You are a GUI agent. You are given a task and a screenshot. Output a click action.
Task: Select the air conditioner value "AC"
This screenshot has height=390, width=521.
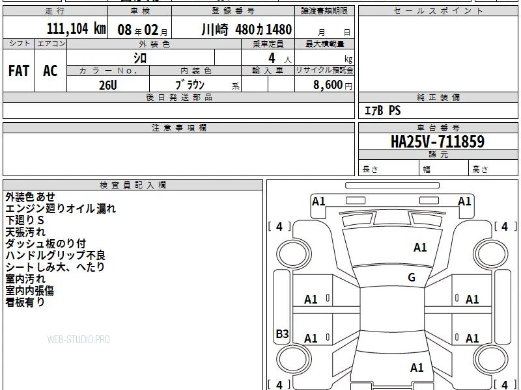pyautogui.click(x=51, y=71)
